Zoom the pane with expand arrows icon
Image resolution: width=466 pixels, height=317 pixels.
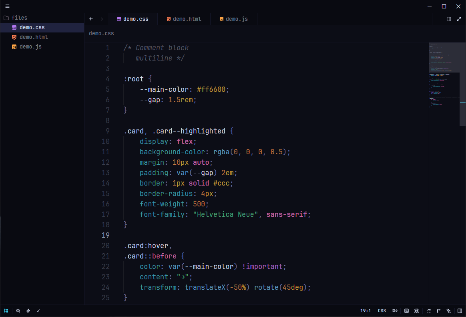click(x=459, y=19)
